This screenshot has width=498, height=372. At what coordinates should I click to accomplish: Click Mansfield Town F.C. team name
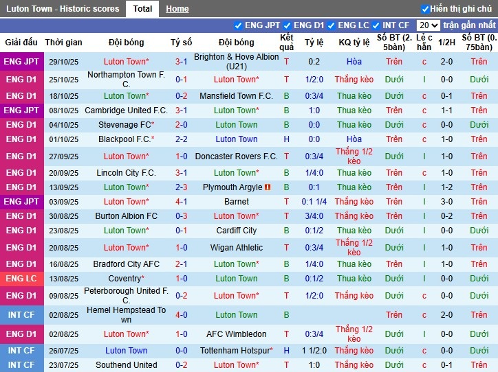(237, 96)
